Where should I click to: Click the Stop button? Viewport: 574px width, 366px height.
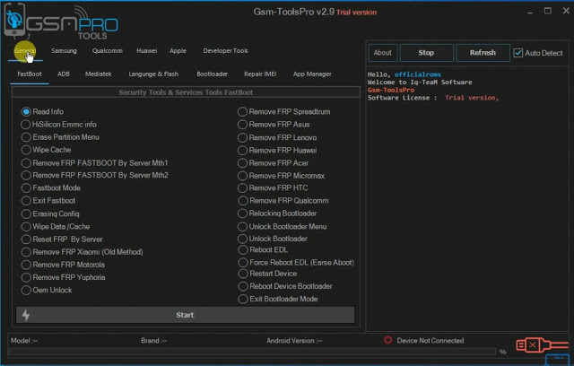tap(427, 53)
